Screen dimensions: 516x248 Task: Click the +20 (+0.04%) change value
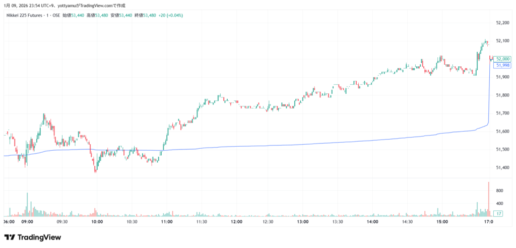[x=171, y=15]
